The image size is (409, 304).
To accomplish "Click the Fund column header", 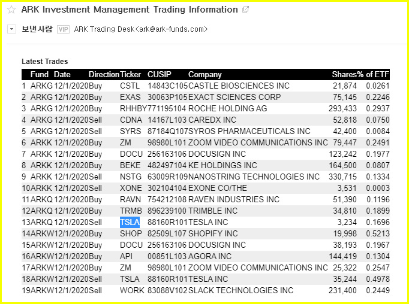I will click(x=40, y=74).
